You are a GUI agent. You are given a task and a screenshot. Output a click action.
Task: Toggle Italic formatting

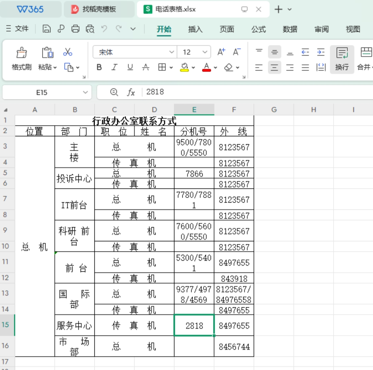click(114, 67)
